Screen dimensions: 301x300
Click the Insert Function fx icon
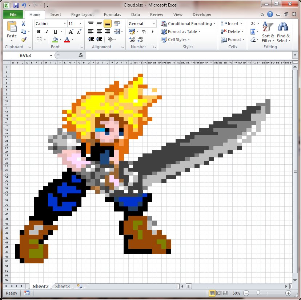point(81,55)
